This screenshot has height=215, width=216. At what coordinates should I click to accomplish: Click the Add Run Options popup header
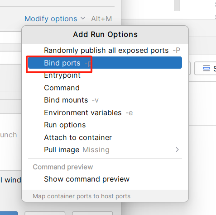coord(105,35)
